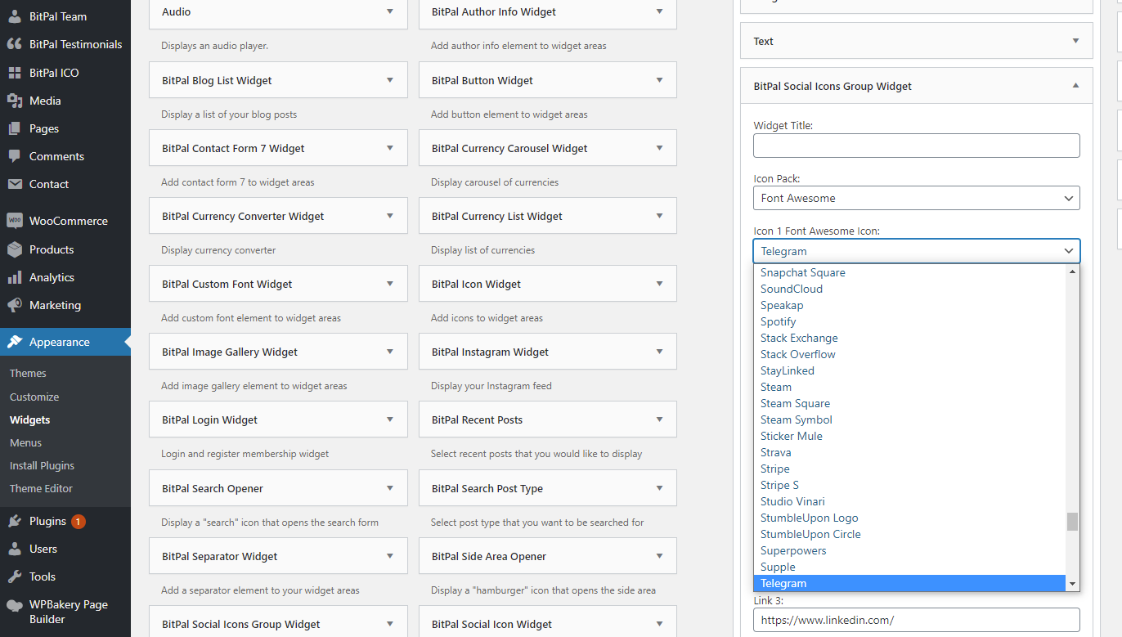This screenshot has height=637, width=1122.
Task: Select Steam Symbol from the list
Action: [x=909, y=419]
